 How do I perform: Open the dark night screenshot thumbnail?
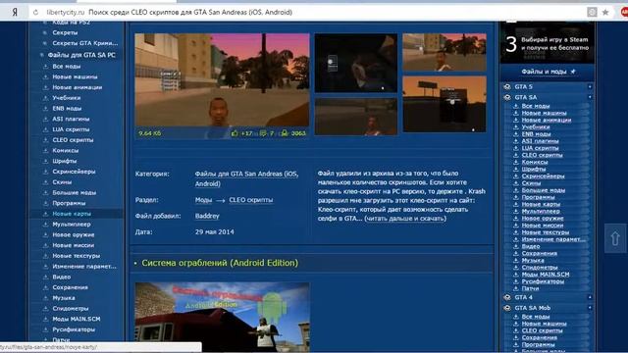pos(355,63)
